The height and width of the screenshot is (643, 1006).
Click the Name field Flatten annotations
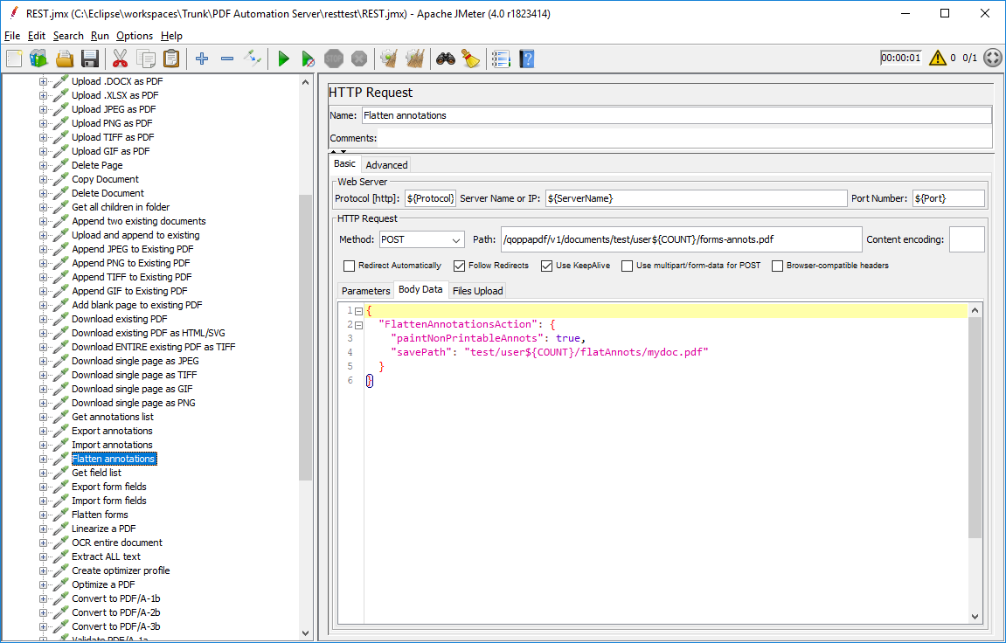pyautogui.click(x=676, y=115)
